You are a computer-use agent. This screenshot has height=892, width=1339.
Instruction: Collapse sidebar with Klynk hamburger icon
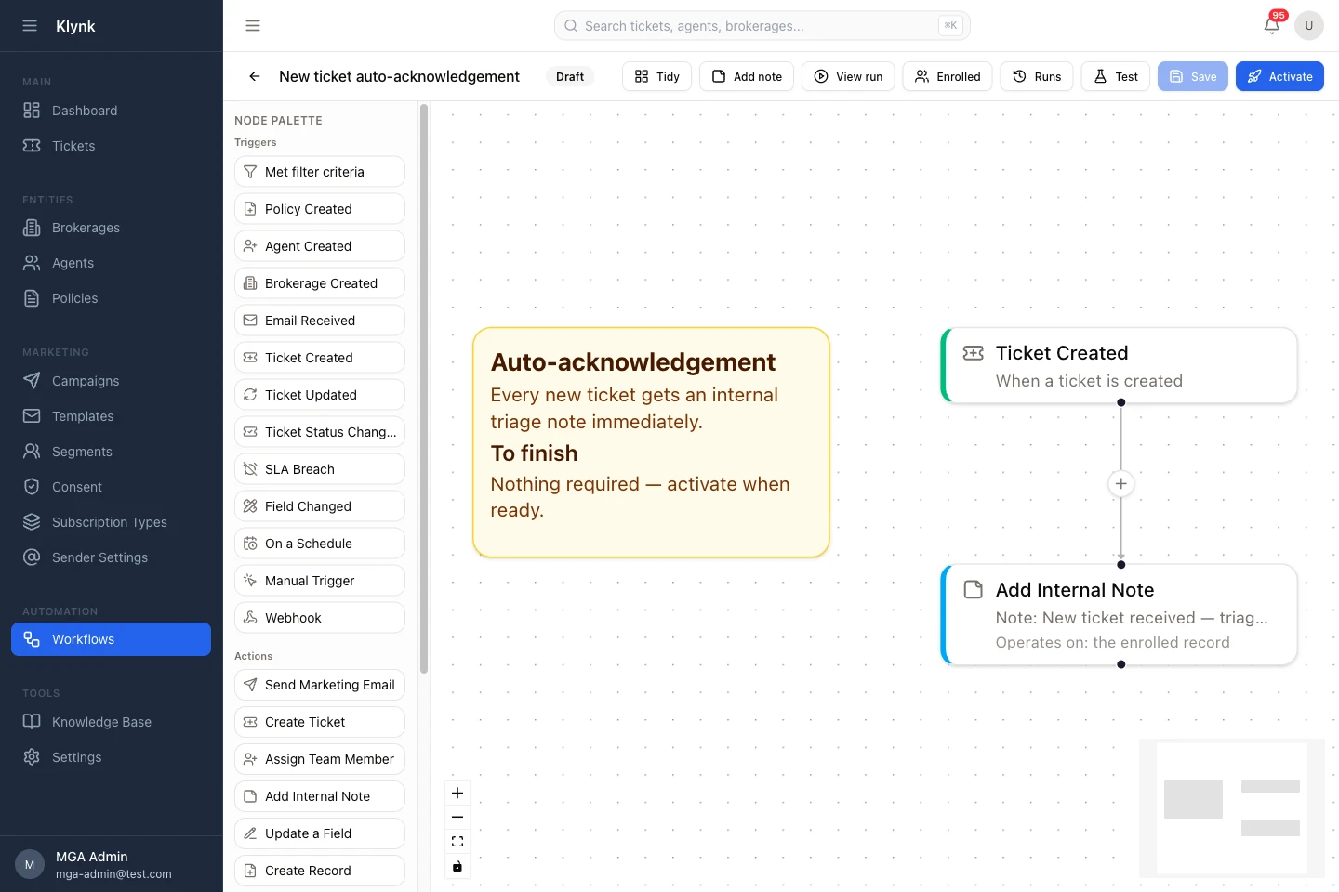click(30, 26)
